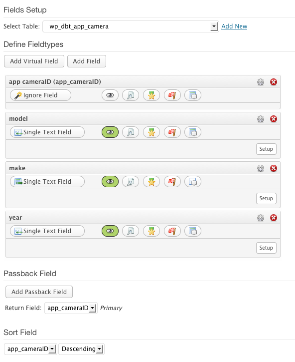
Task: Click the star medal icon on the app cameraID row
Action: point(151,95)
